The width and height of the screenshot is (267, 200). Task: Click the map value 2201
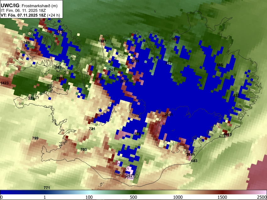pos(135,61)
